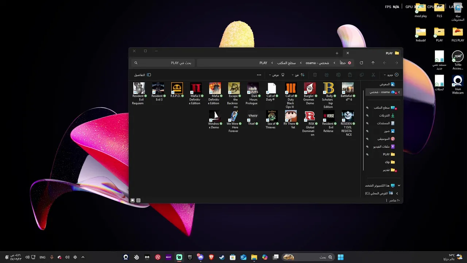Select We Were Here Forever shortcut
The width and height of the screenshot is (467, 263).
pos(234,121)
